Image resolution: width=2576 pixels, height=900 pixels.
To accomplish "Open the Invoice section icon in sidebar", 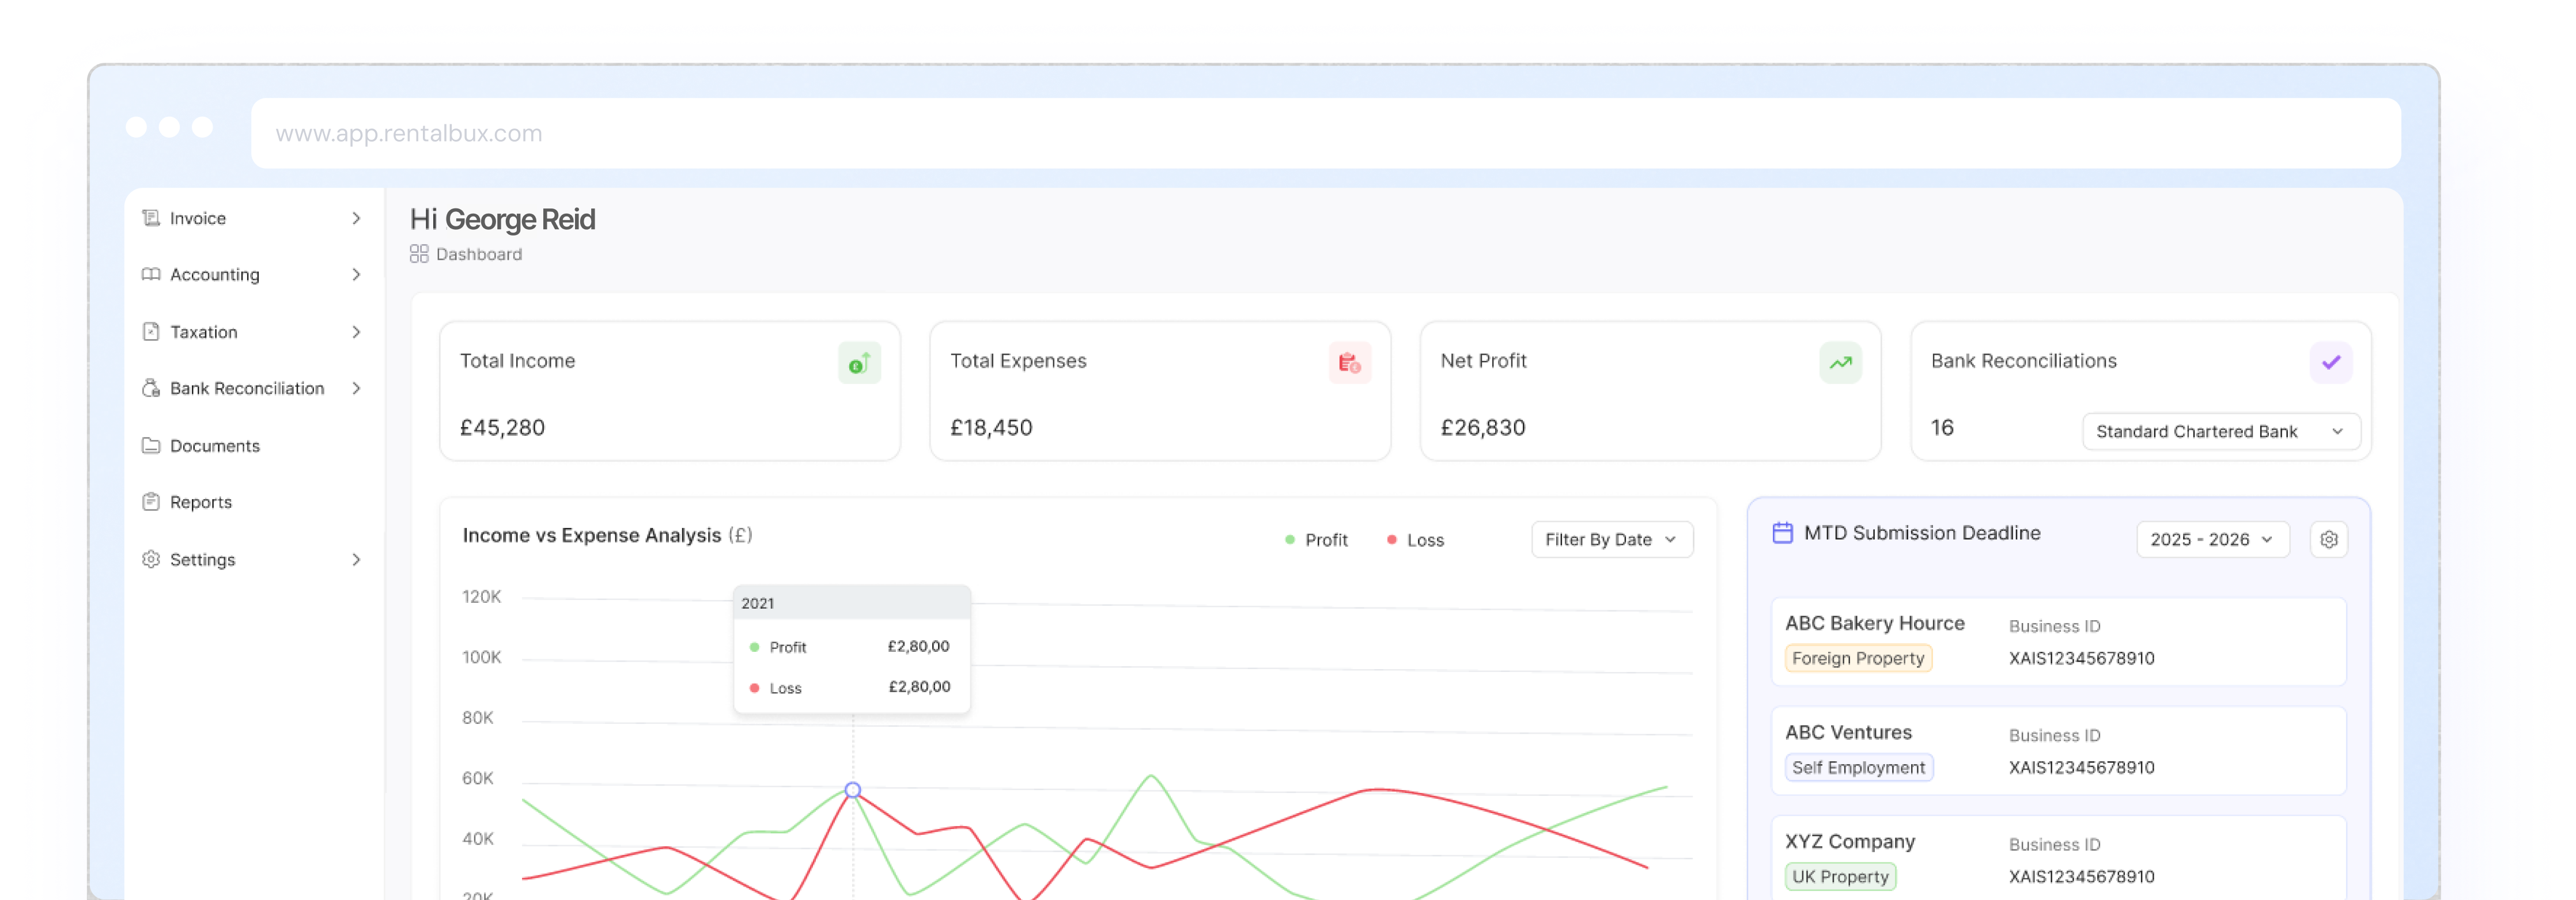I will tap(150, 218).
